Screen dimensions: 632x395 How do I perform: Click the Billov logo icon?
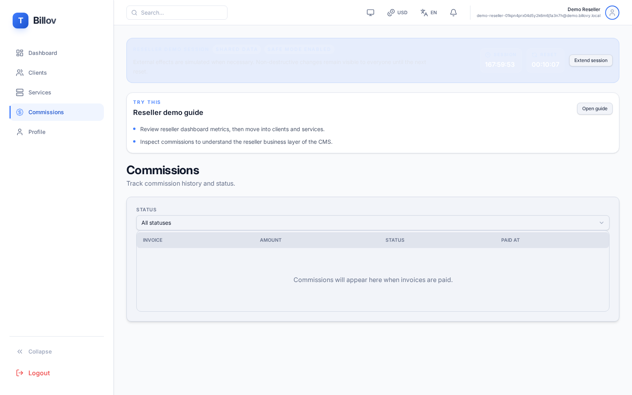pyautogui.click(x=21, y=21)
